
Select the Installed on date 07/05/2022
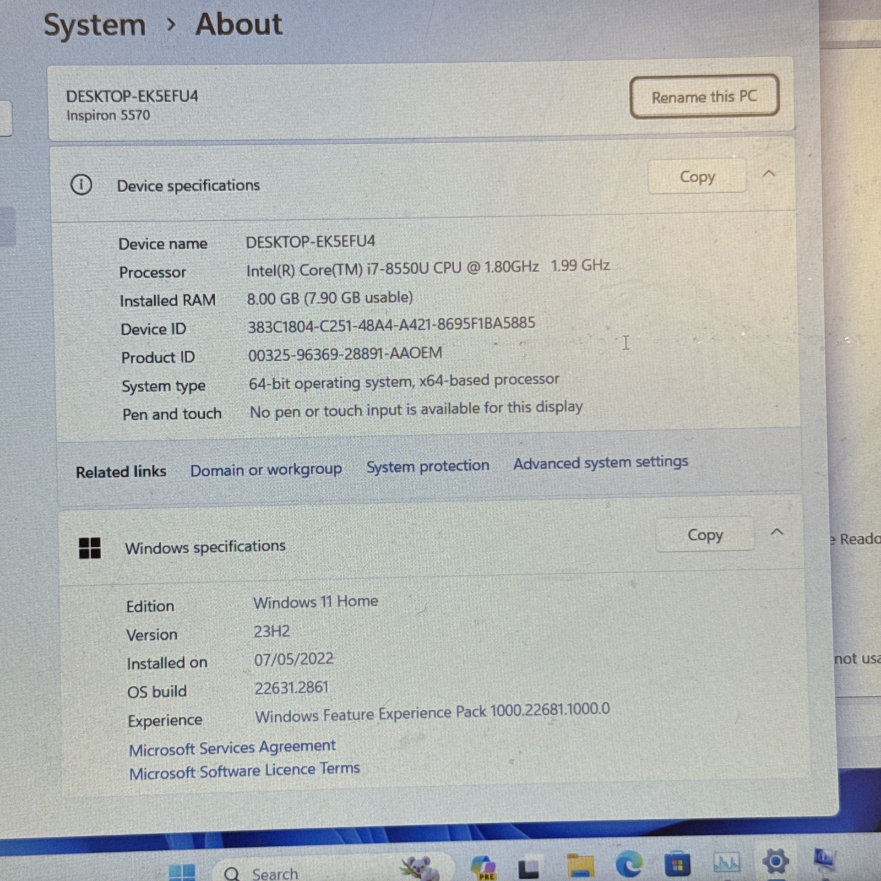293,659
